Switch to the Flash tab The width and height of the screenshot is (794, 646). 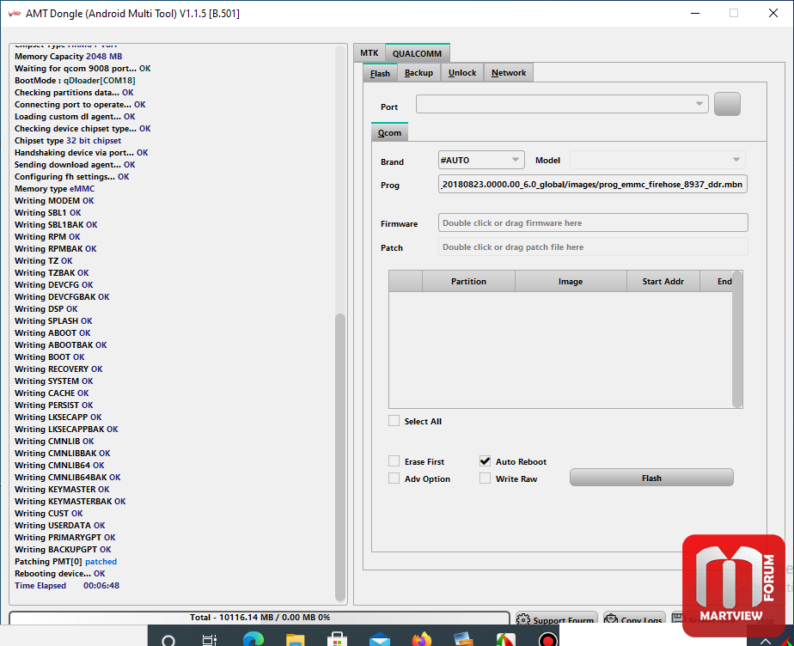point(380,73)
